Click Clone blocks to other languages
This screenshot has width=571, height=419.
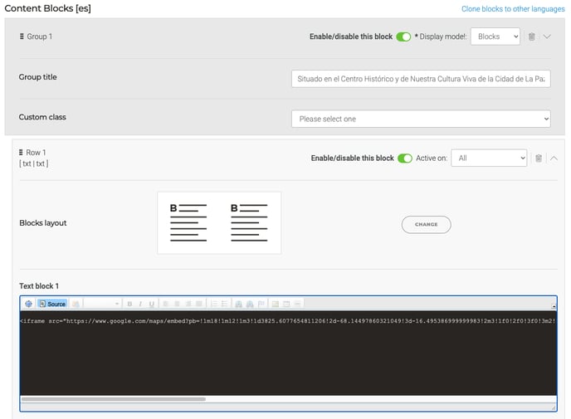click(513, 8)
